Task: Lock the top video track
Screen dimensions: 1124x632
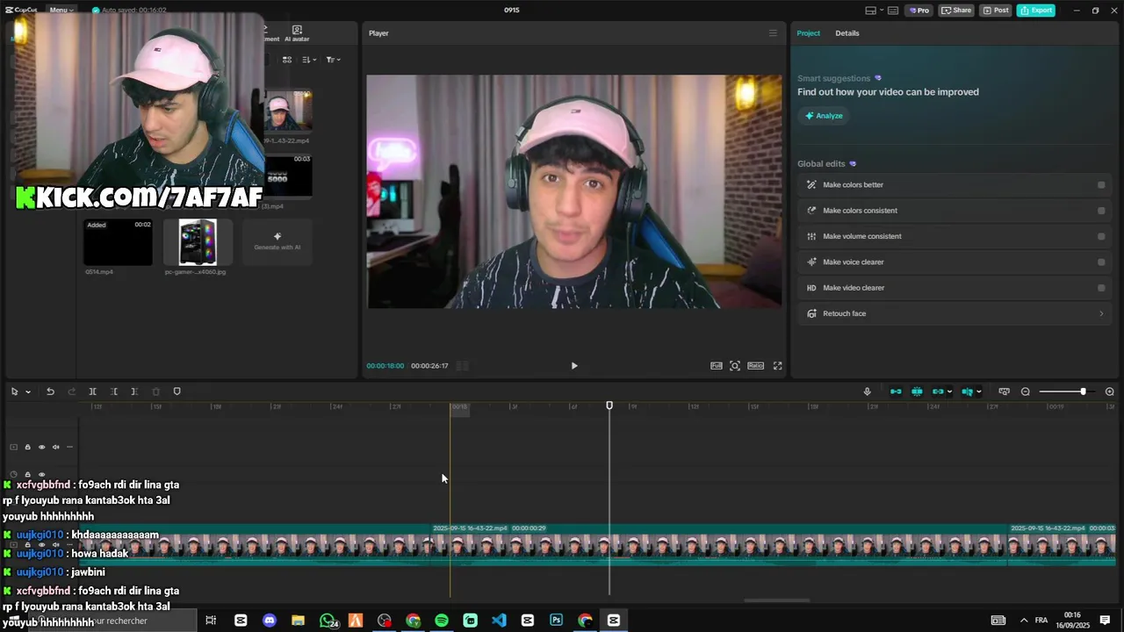Action: click(27, 447)
